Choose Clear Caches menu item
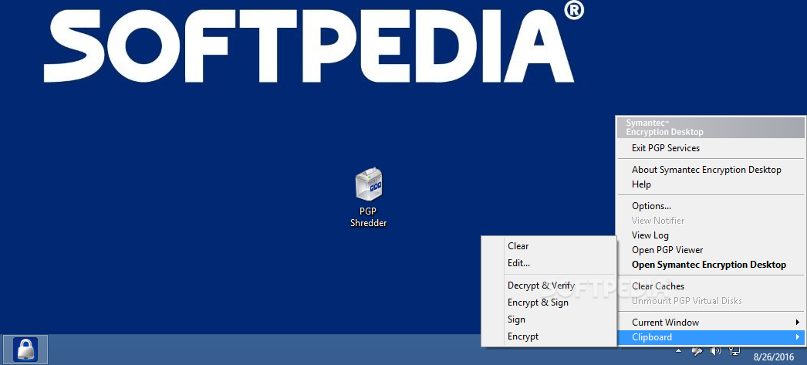This screenshot has height=365, width=807. pyautogui.click(x=711, y=286)
